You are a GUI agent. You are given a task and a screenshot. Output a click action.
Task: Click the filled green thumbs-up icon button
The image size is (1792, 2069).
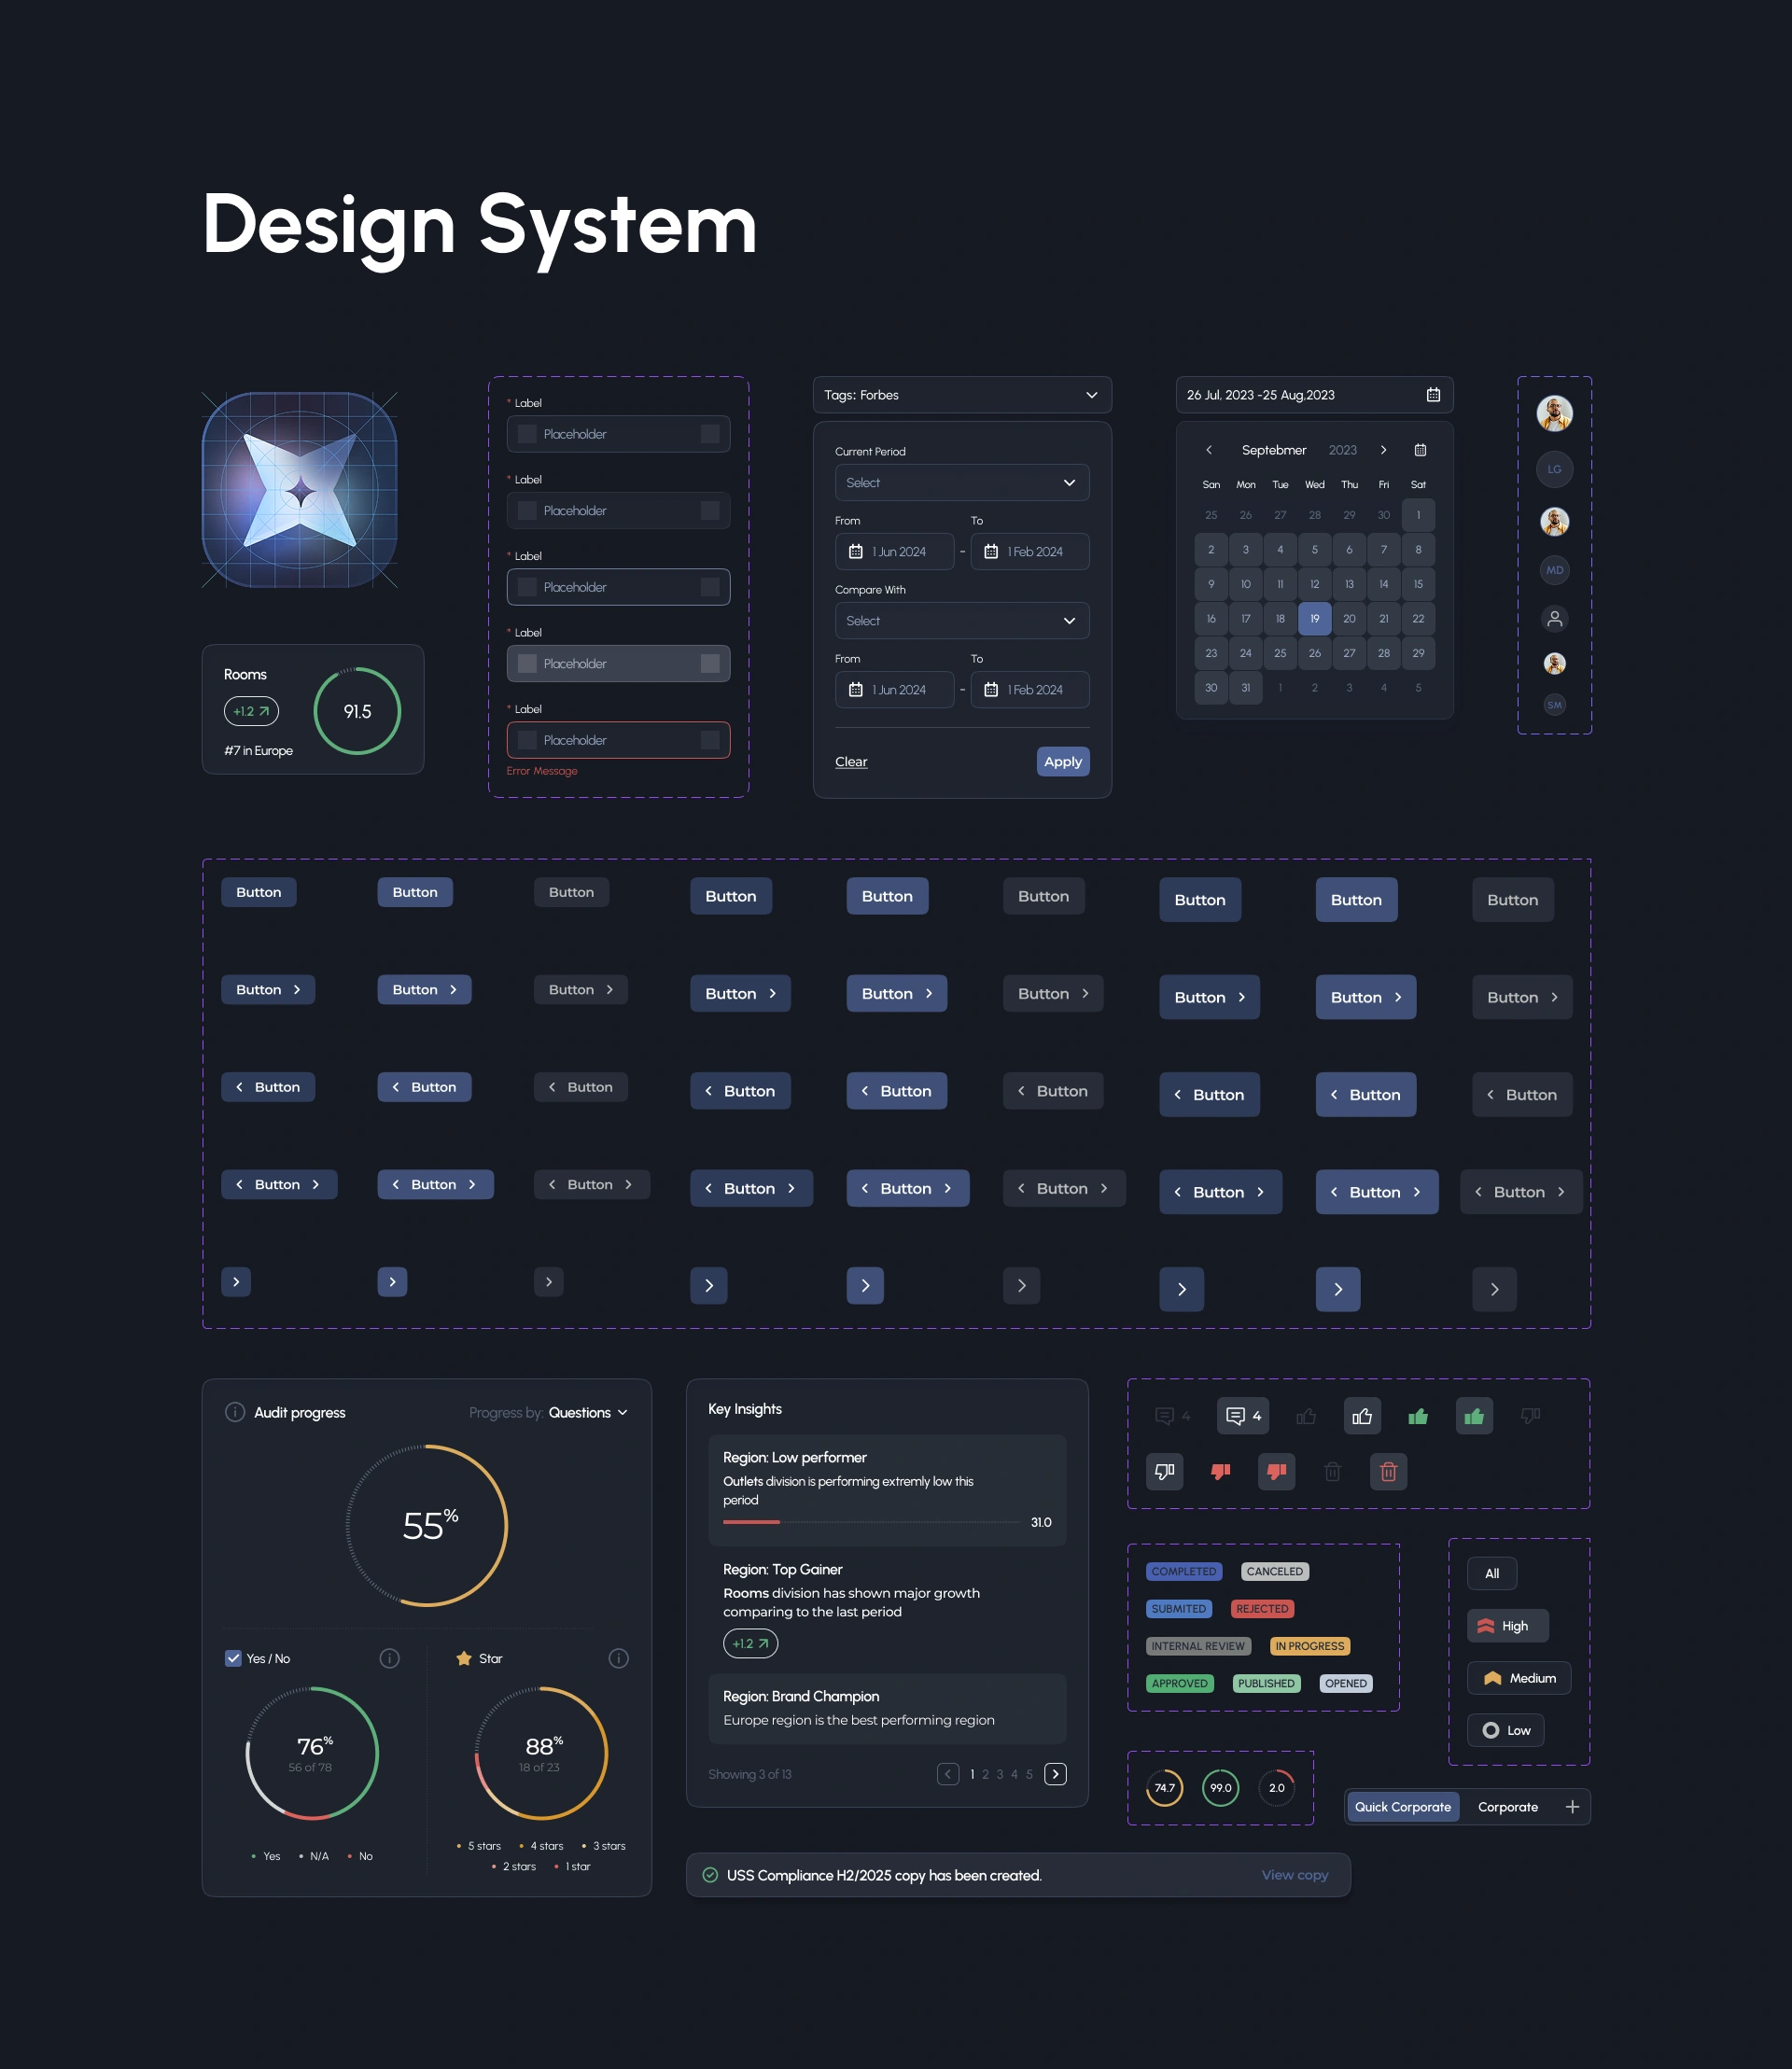click(1474, 1416)
